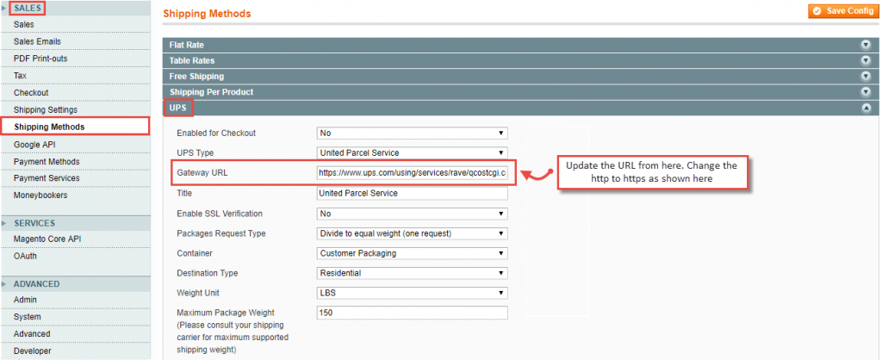Collapse the ADVANCED sidebar group header
This screenshot has height=360, width=882.
(x=76, y=284)
